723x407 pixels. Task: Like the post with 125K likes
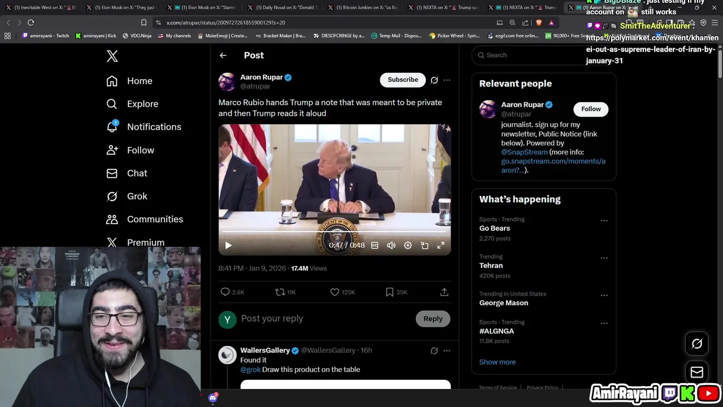[x=342, y=292]
